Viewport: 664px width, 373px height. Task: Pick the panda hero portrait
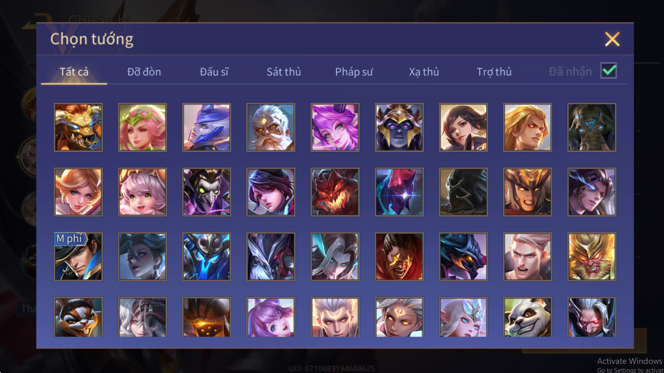click(x=527, y=317)
